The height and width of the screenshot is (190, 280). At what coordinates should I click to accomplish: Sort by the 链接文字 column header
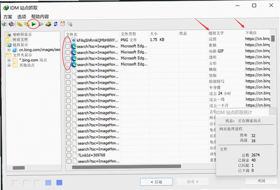[x=226, y=33]
